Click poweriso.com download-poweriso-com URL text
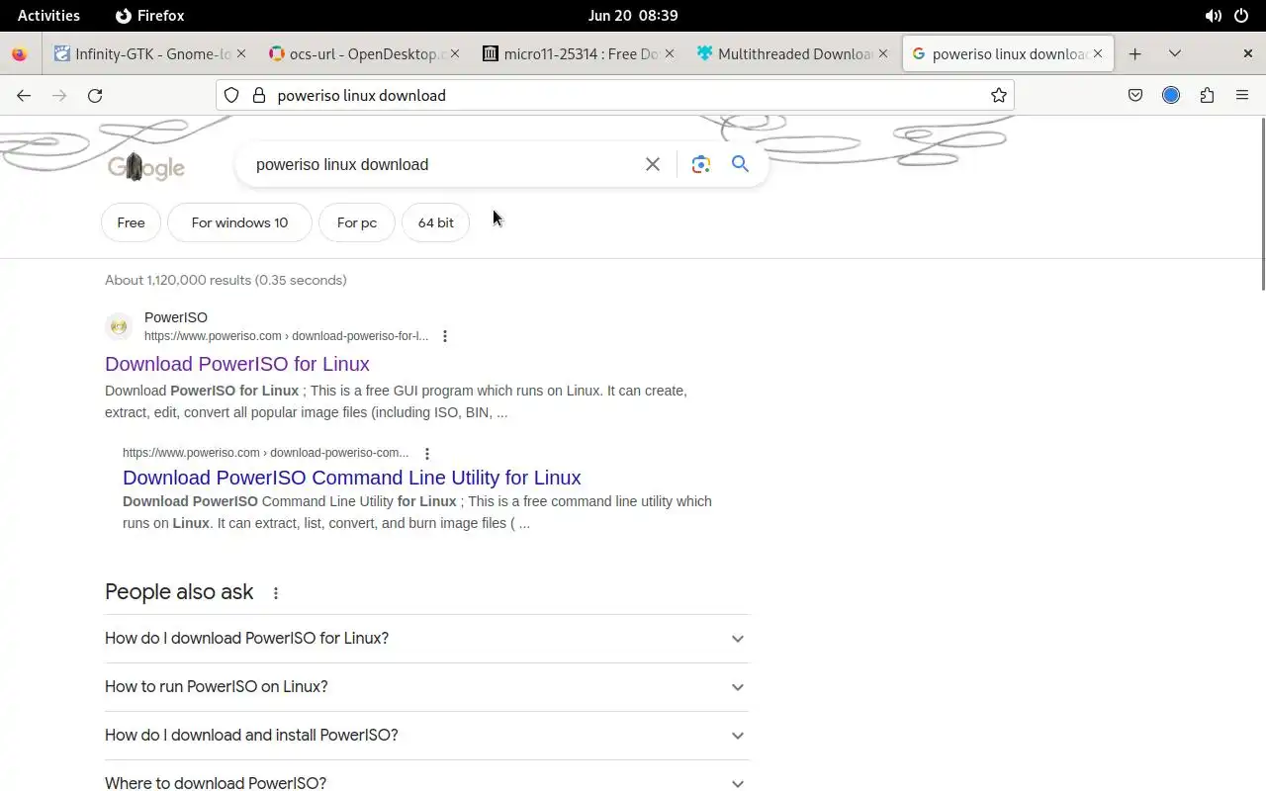1266x791 pixels. [x=265, y=453]
